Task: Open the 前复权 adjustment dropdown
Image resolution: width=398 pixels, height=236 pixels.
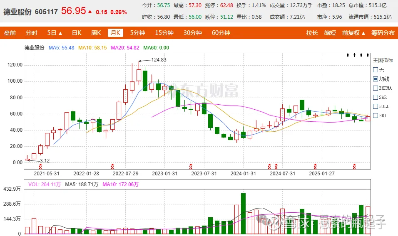Action: (x=353, y=33)
